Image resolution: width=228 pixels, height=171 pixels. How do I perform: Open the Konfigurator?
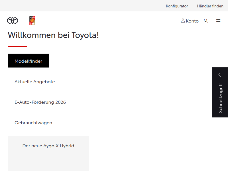click(177, 6)
